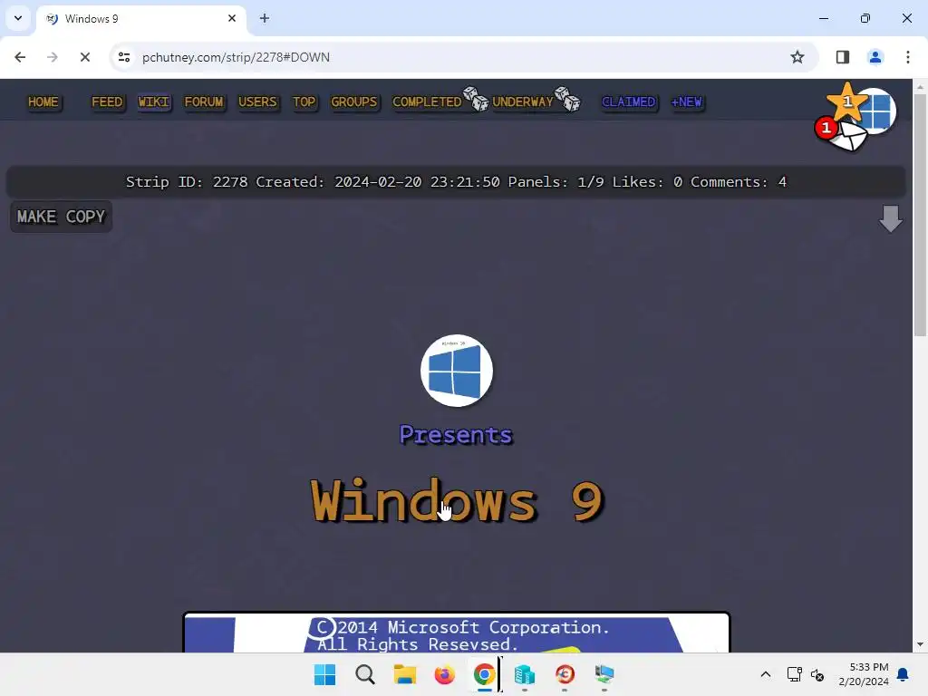The height and width of the screenshot is (696, 928).
Task: Show hidden tray icons
Action: (x=765, y=674)
